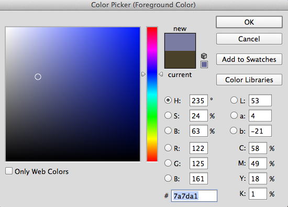Click the left hue slider arrow handle
288x207 pixels.
coord(143,74)
